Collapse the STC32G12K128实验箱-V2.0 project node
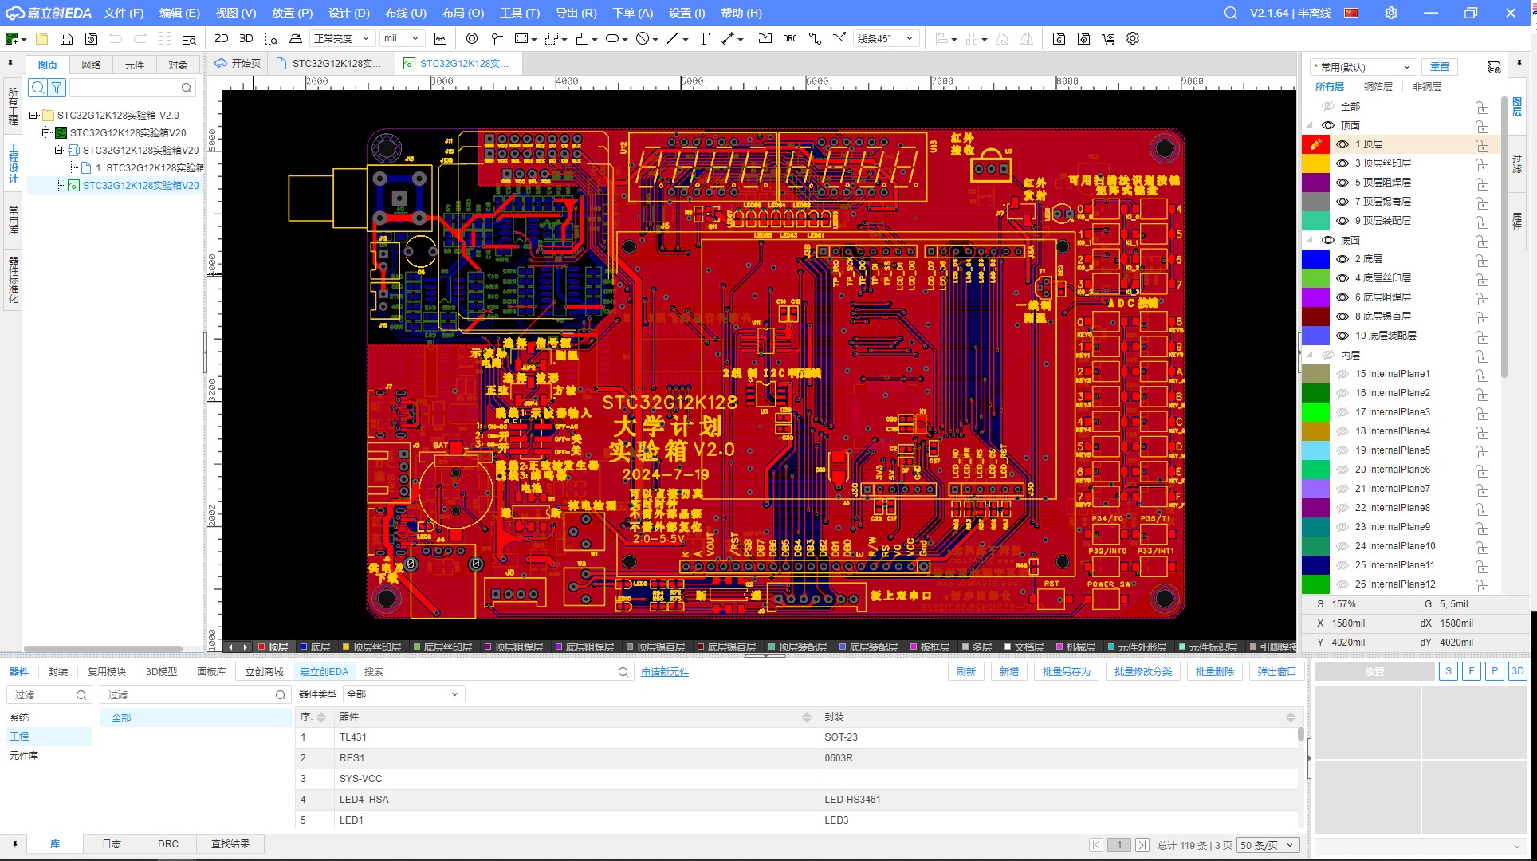 pyautogui.click(x=33, y=115)
